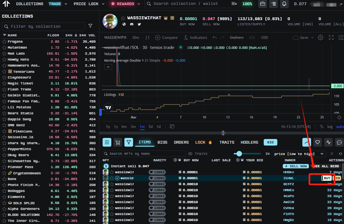
Task: Open the WASSIEWIFHAT website globe icon
Action: coord(124,24)
